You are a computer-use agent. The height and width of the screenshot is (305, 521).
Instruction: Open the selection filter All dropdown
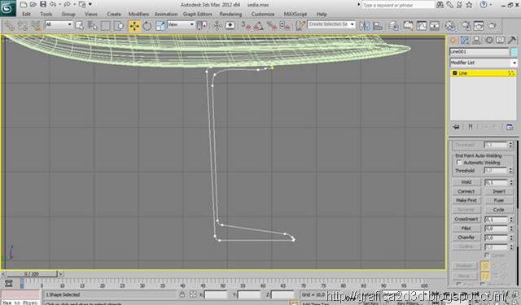click(59, 24)
